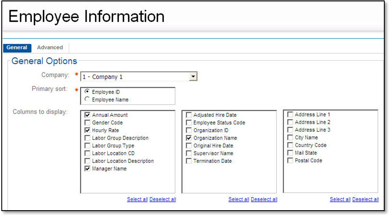The width and height of the screenshot is (390, 215).
Task: Open the Company dropdown list
Action: click(x=193, y=77)
